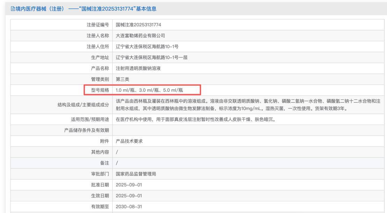Select the value 国械注准20253131774 in the table
Screen dimensions: 387x213
pos(139,25)
